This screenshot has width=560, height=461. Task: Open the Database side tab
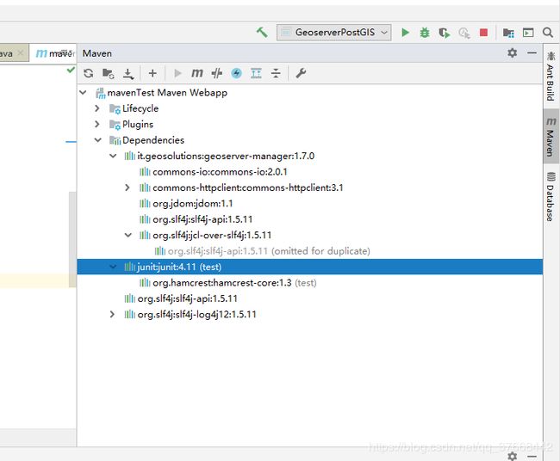(x=551, y=196)
